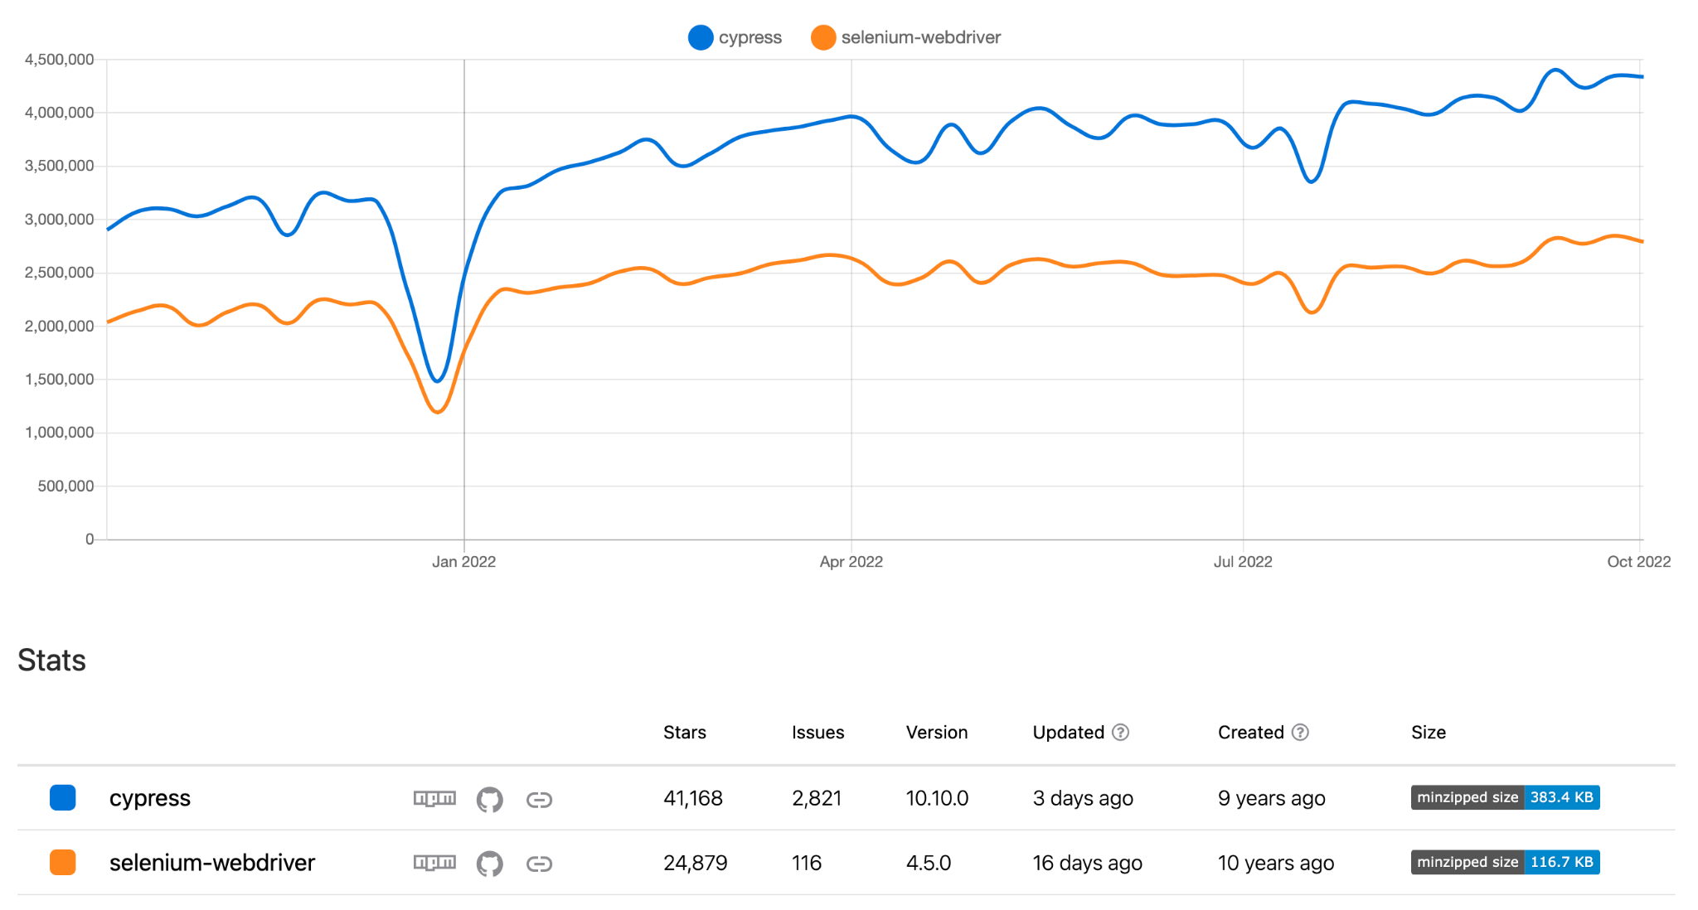Click the homepage link icon for selenium-webdriver

(x=539, y=864)
